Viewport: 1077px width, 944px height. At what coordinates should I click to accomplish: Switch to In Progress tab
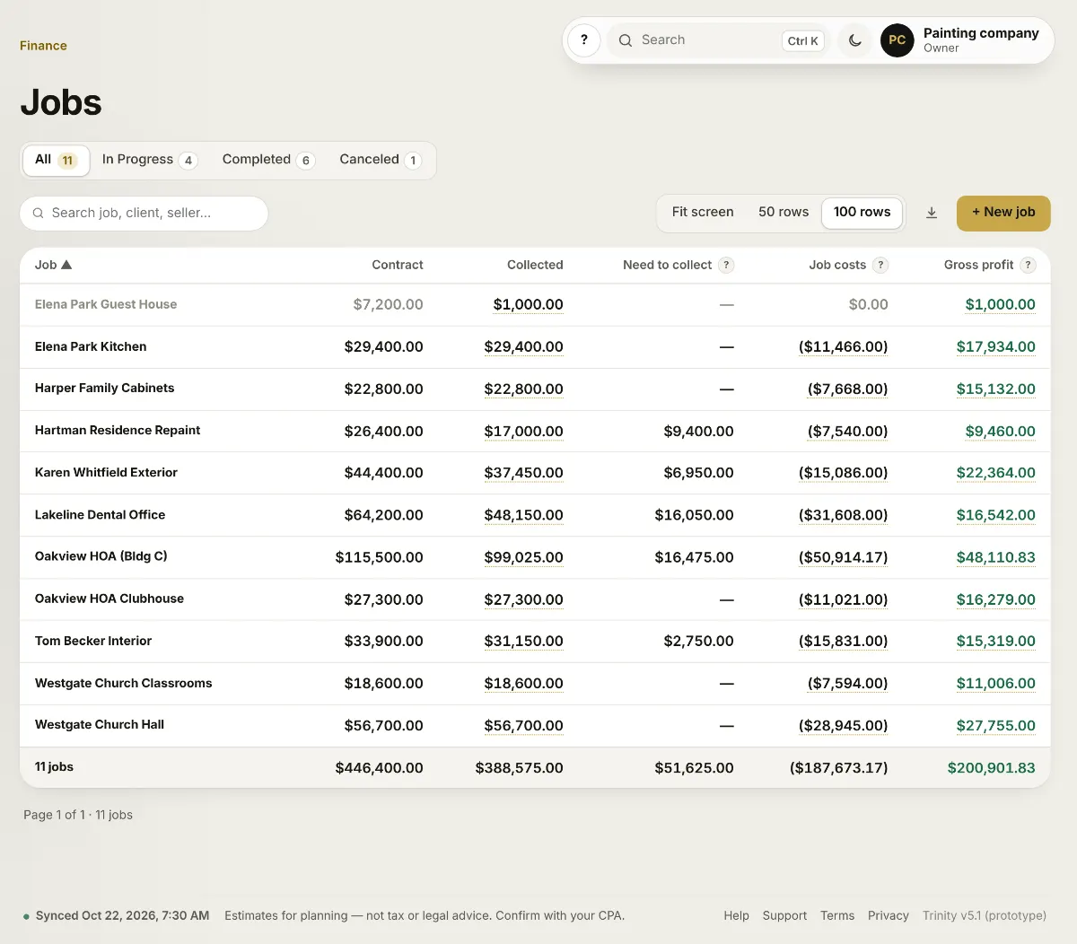149,160
